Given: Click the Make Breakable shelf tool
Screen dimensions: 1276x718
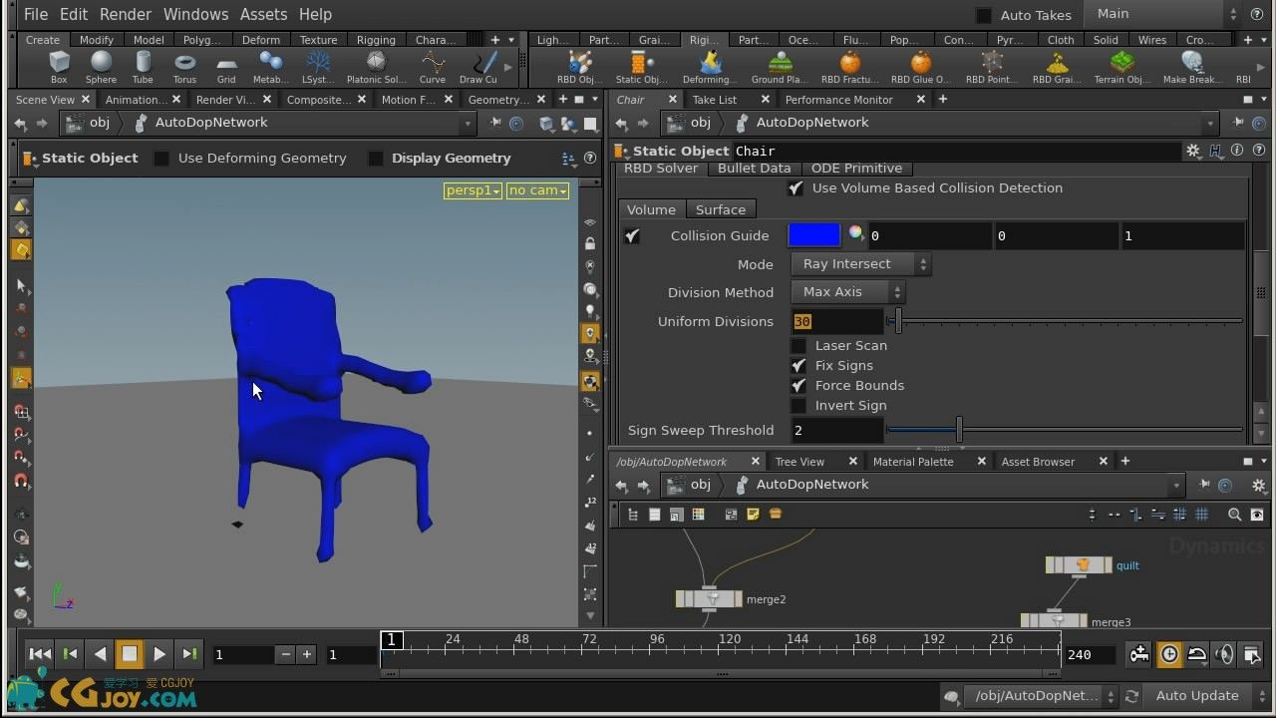Looking at the screenshot, I should [1192, 67].
